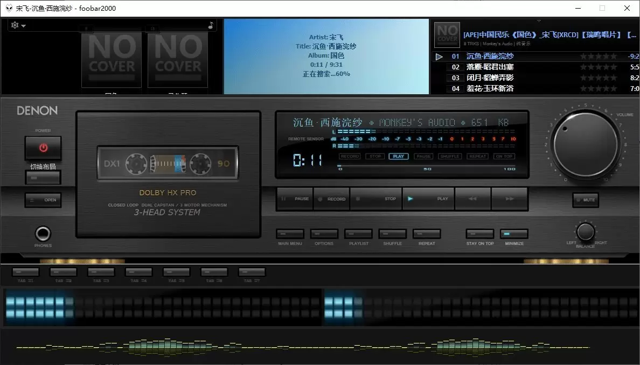The image size is (640, 365).
Task: Switch to TAB #1
Action: (x=25, y=272)
